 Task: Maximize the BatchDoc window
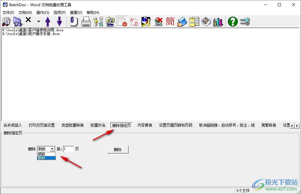tap(279, 5)
